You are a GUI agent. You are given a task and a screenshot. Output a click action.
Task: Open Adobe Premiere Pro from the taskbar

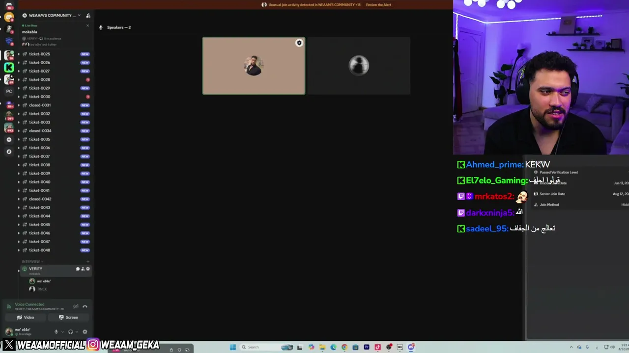(367, 347)
